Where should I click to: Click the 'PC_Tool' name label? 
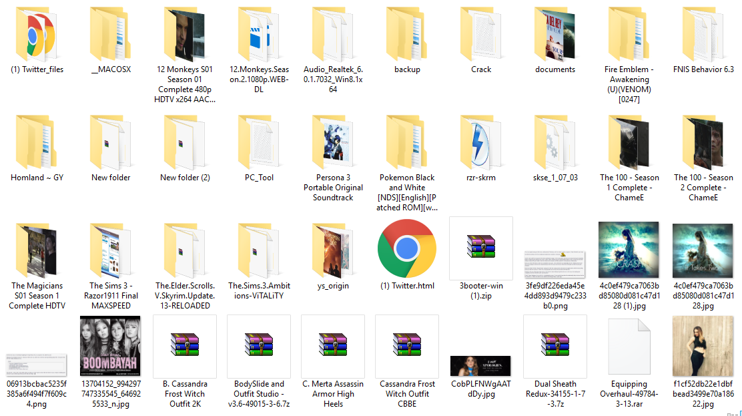pyautogui.click(x=259, y=178)
